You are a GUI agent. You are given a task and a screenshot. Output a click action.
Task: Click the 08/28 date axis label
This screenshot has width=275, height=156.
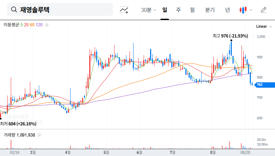(x=245, y=152)
